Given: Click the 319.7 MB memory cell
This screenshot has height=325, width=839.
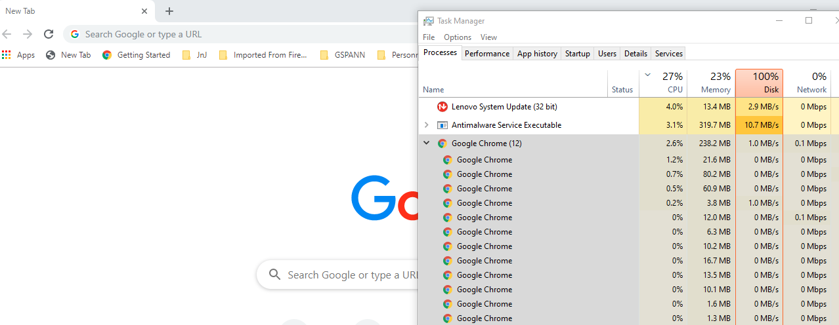Looking at the screenshot, I should click(711, 125).
